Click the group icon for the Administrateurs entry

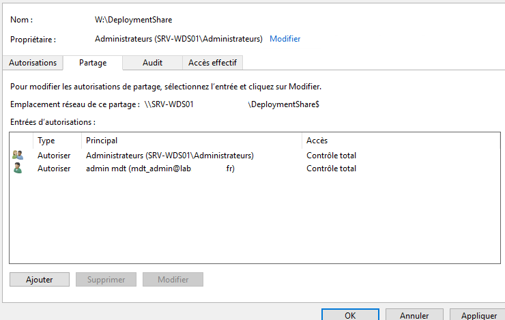[x=18, y=156]
